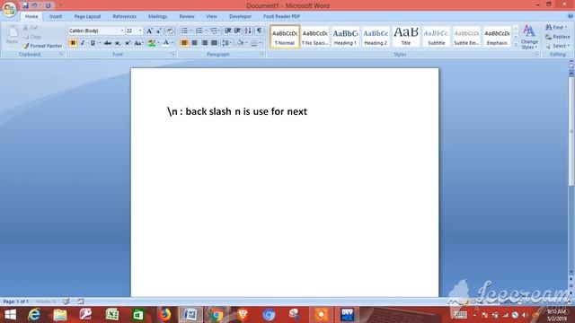
Task: Decrease paragraph indent
Action: pos(227,31)
